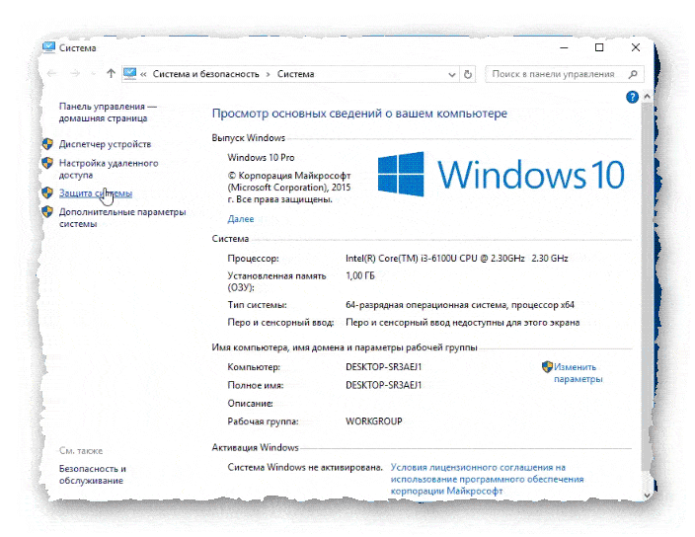The height and width of the screenshot is (537, 695).
Task: Open license agreement terms link
Action: (487, 479)
